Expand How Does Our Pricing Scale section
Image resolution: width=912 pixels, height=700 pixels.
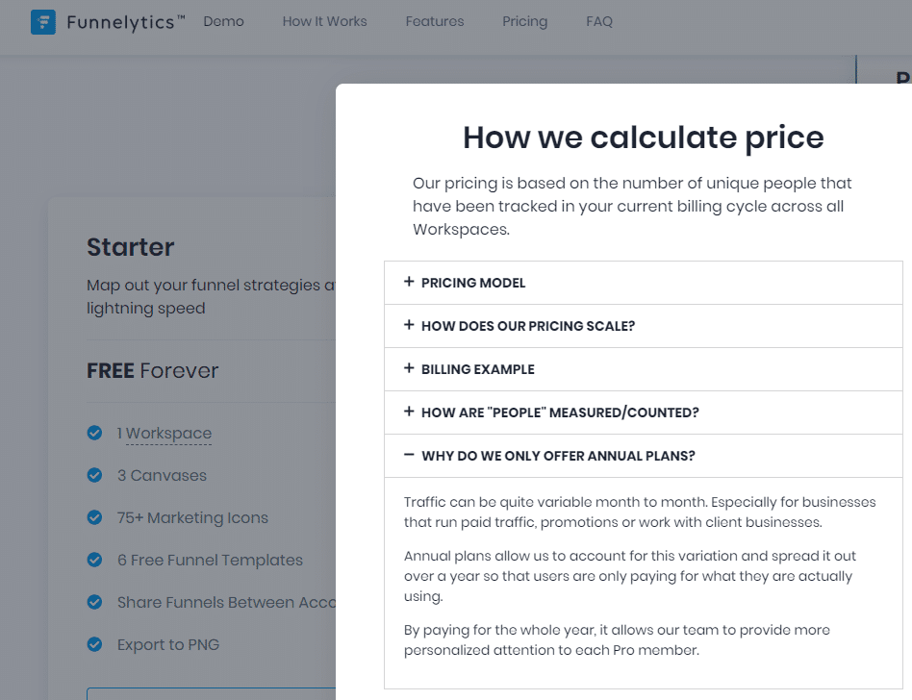644,326
